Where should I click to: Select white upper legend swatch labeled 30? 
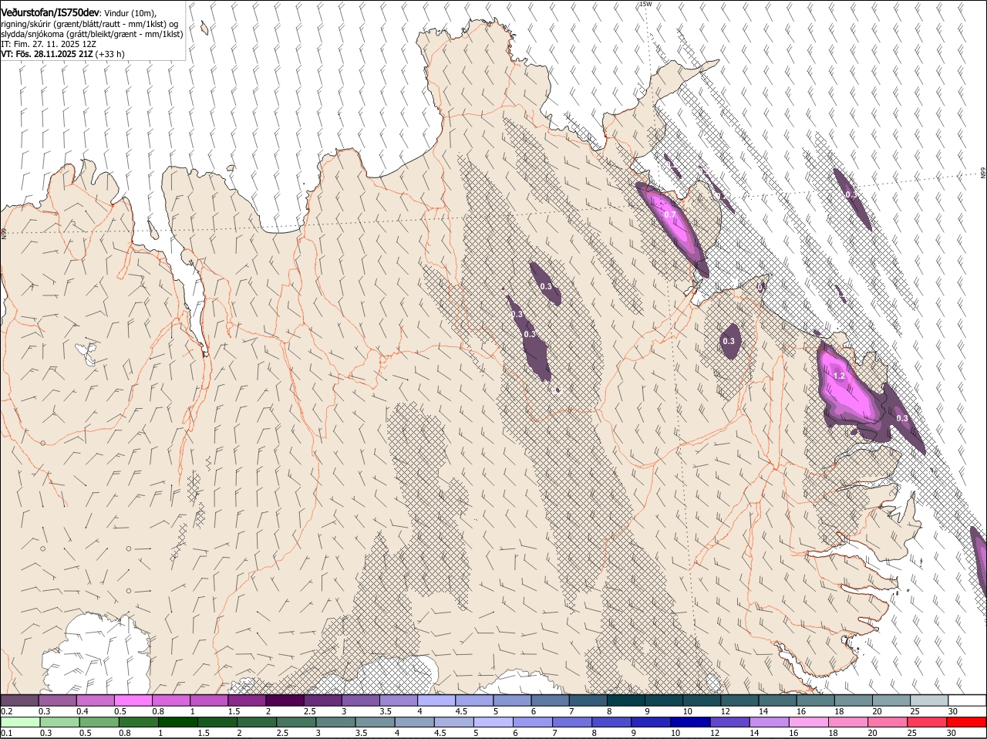pos(968,700)
